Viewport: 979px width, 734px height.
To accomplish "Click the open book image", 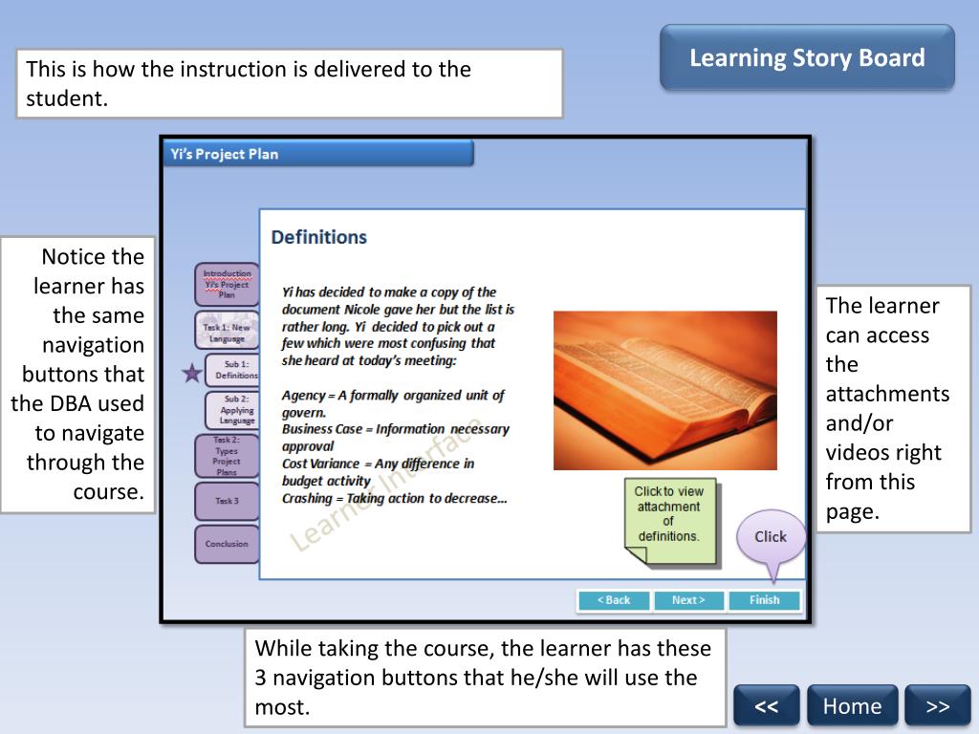I will (665, 390).
